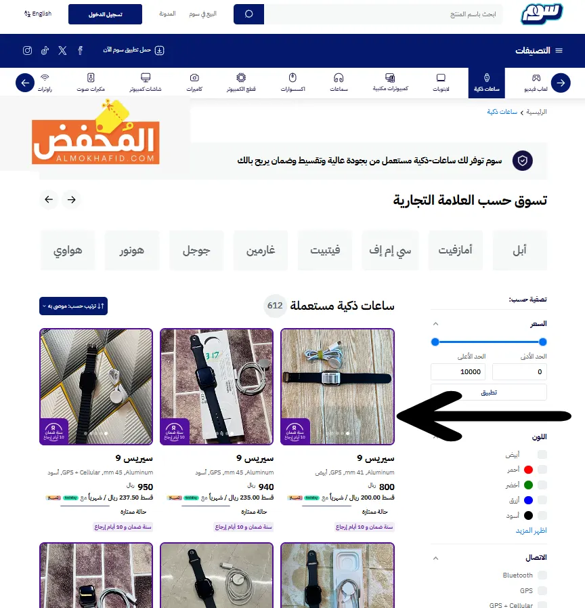This screenshot has height=608, width=585.
Task: Open the X (Twitter) social icon
Action: (62, 50)
